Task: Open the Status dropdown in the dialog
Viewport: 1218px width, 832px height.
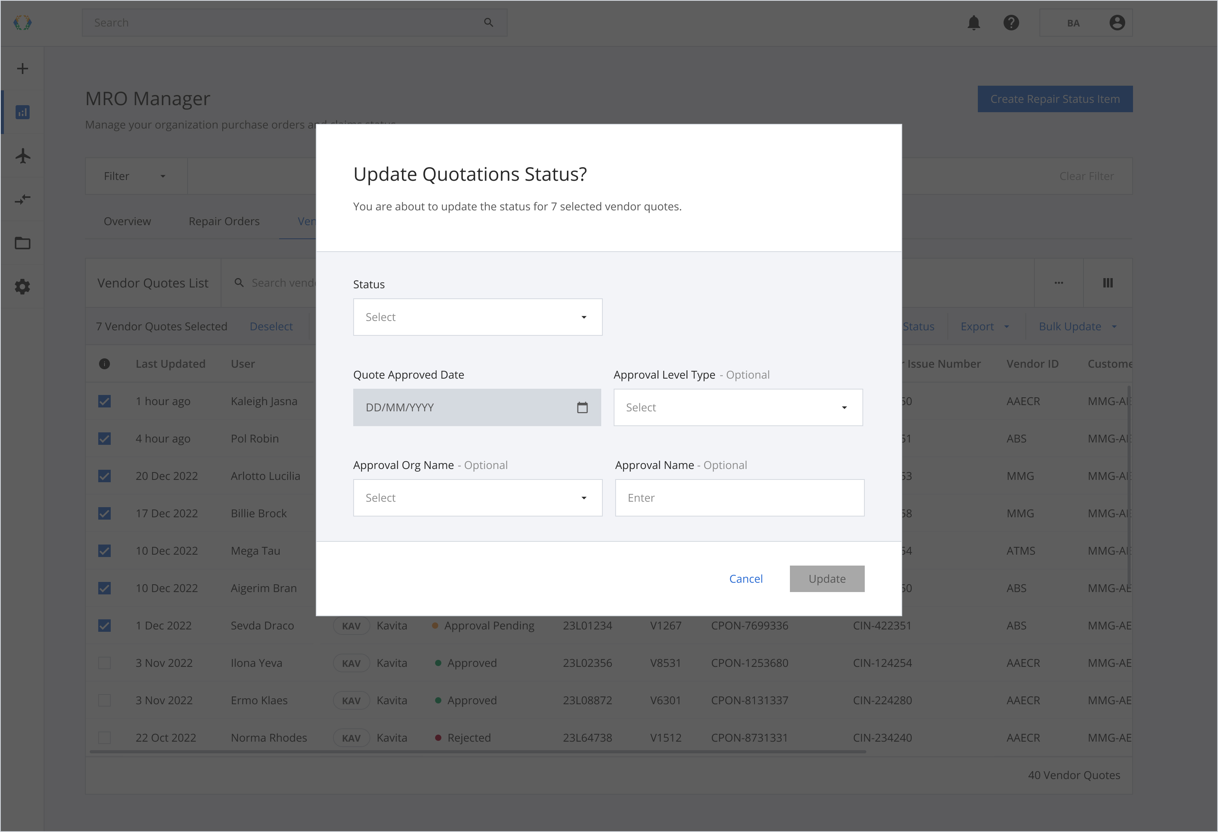Action: (478, 317)
